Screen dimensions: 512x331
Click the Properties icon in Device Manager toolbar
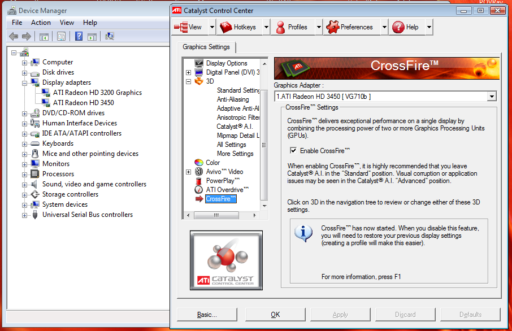coord(61,36)
